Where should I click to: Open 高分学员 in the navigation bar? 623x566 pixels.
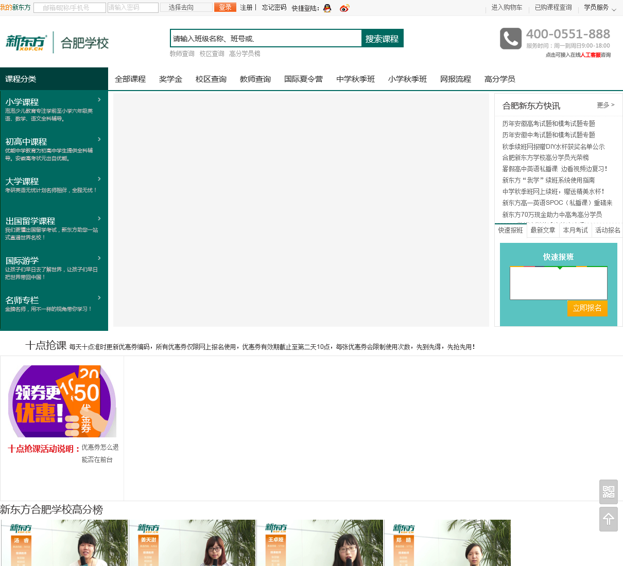click(499, 79)
